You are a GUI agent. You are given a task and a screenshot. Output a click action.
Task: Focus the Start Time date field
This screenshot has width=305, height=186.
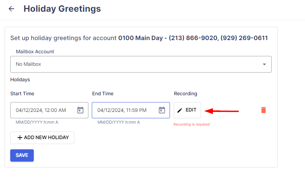(x=49, y=110)
